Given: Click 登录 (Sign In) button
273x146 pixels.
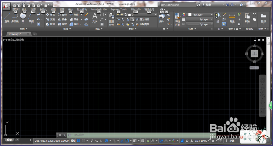Looking at the screenshot, I should point(206,5).
